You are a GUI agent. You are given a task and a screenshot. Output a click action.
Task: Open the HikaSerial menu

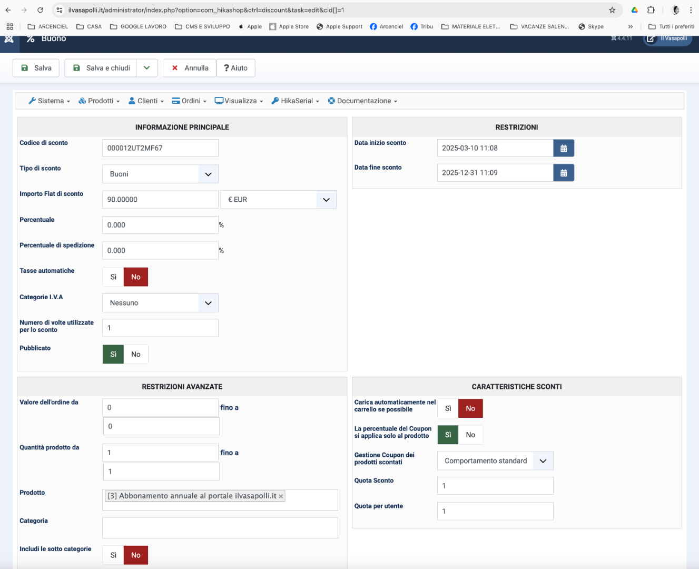coord(296,101)
